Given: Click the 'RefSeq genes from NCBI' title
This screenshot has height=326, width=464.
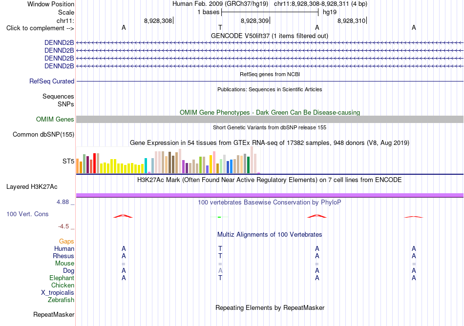Looking at the screenshot, I should click(x=270, y=74).
